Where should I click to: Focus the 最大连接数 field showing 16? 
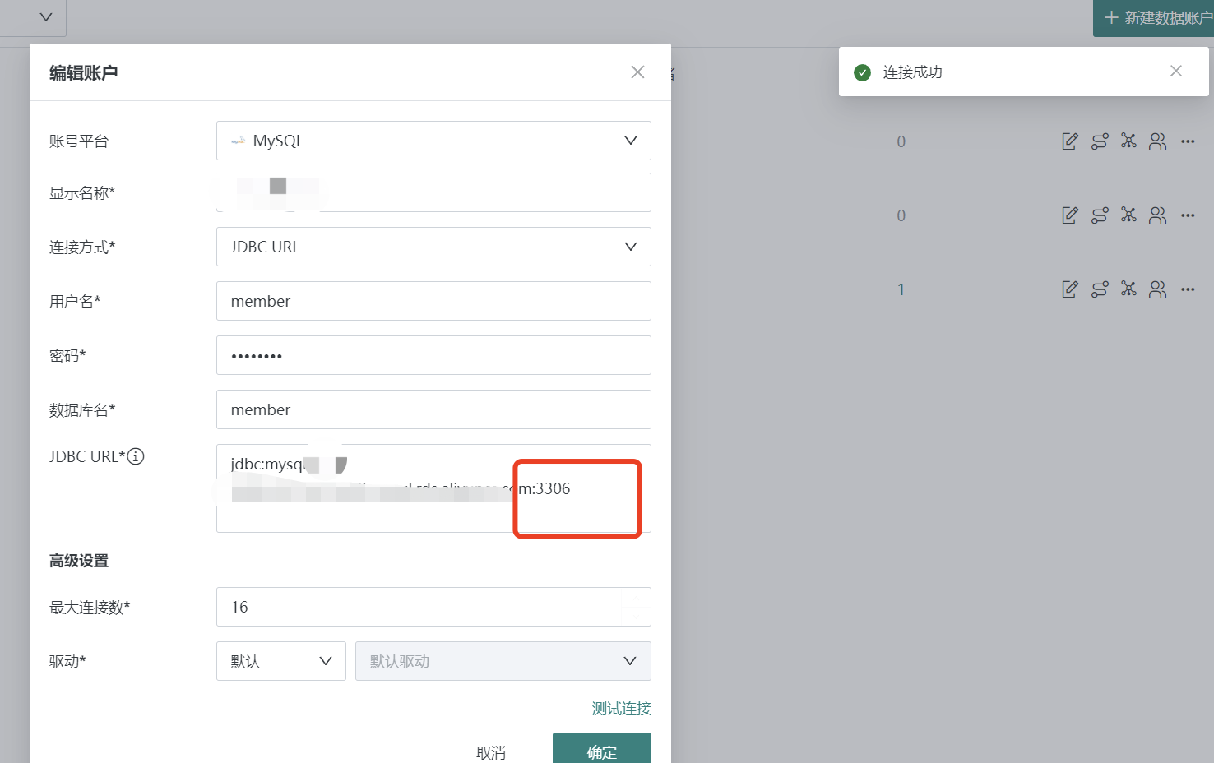click(433, 607)
